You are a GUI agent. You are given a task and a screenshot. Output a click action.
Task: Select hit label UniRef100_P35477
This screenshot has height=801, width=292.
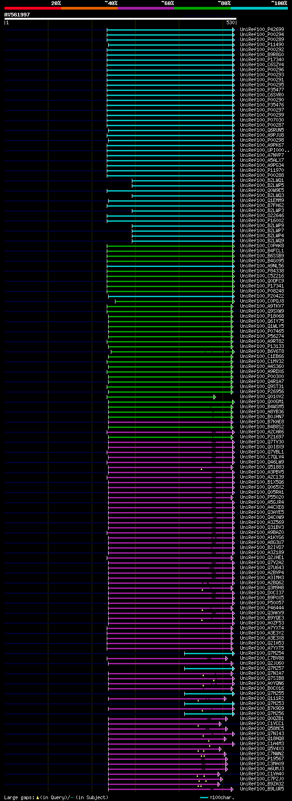coord(262,90)
